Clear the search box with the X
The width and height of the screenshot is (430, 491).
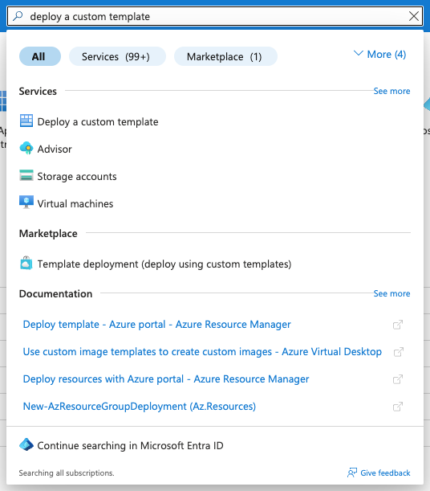(x=414, y=16)
